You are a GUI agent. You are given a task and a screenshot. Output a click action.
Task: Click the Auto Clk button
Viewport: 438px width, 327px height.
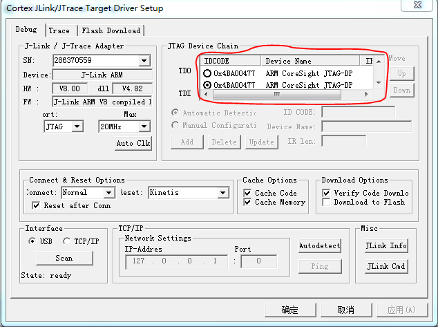[x=133, y=143]
